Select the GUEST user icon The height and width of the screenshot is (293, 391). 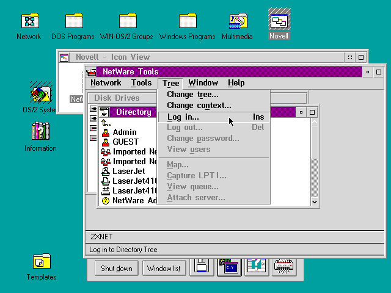coord(106,142)
